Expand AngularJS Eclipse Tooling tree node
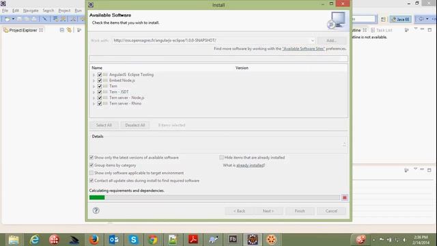 point(94,74)
